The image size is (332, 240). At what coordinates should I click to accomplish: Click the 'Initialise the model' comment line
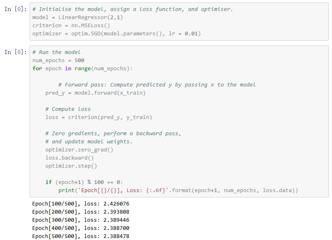[133, 9]
